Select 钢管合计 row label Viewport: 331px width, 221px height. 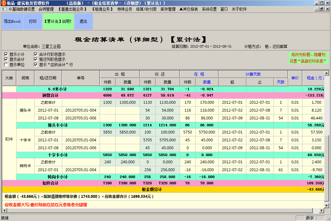(50, 96)
